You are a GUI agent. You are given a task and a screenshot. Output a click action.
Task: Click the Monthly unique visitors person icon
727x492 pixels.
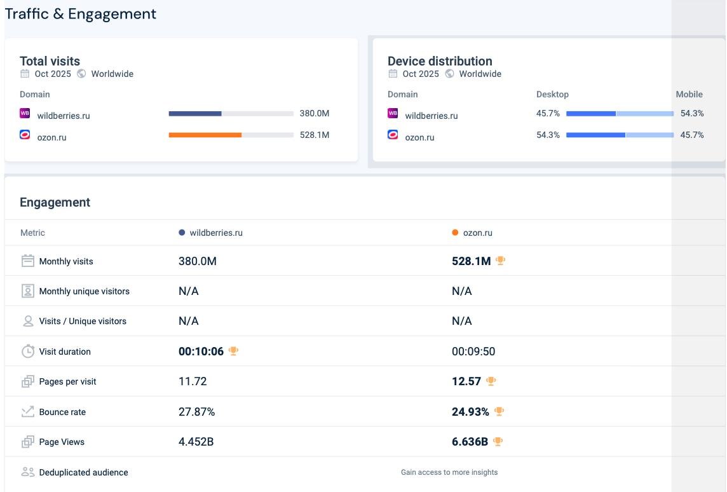pyautogui.click(x=28, y=290)
